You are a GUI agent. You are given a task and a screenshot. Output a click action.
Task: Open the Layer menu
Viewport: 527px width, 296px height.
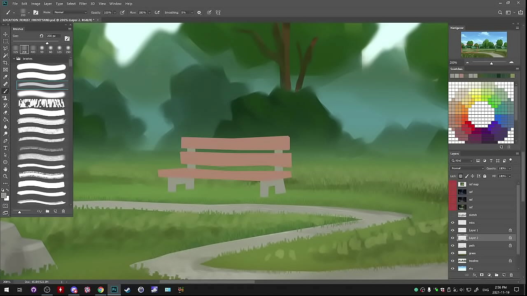pyautogui.click(x=48, y=4)
